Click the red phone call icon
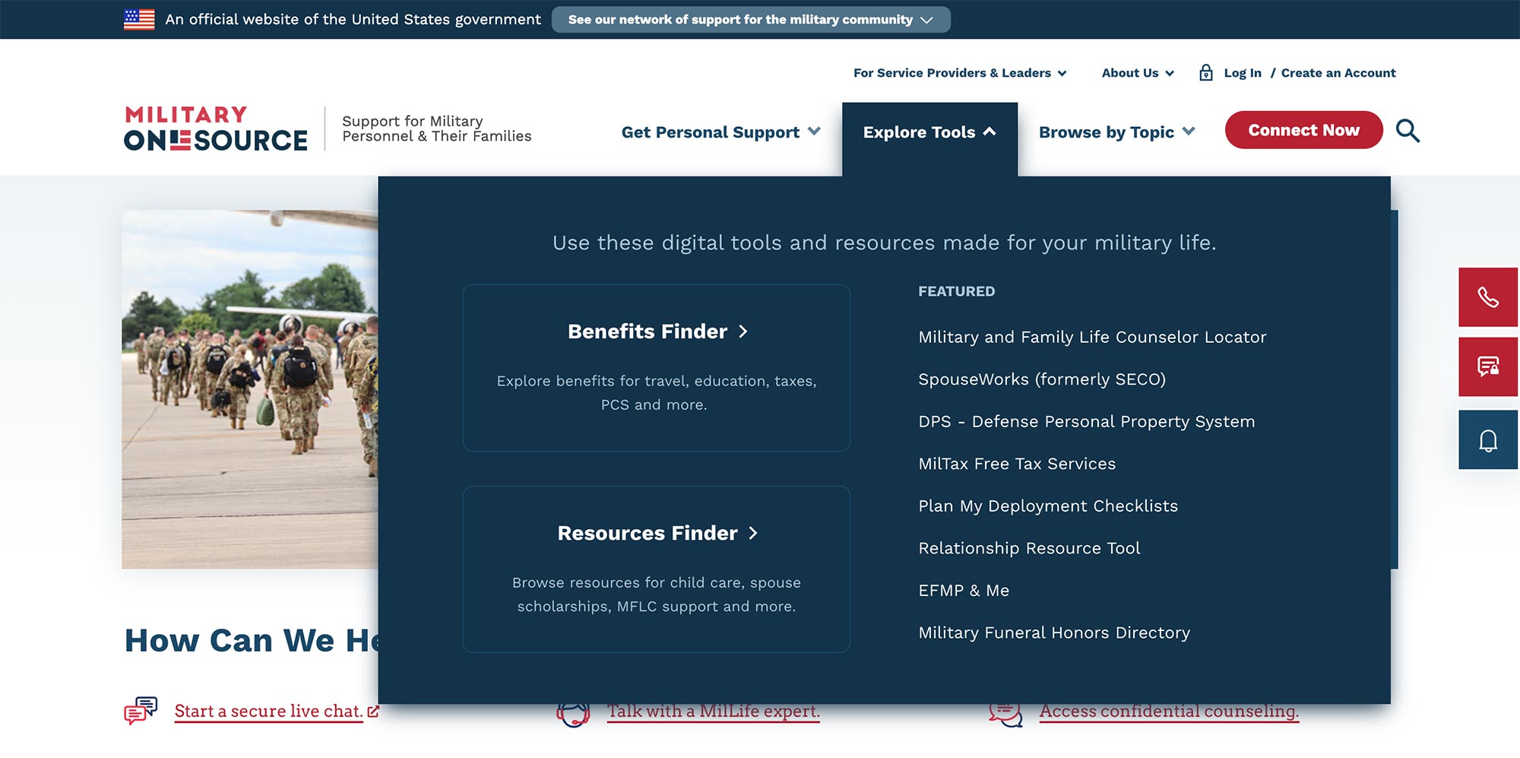 coord(1487,297)
